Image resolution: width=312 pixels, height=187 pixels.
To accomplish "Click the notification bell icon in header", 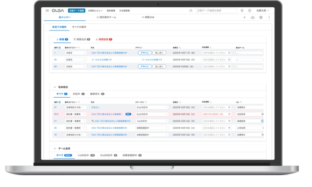I will 242,11.
